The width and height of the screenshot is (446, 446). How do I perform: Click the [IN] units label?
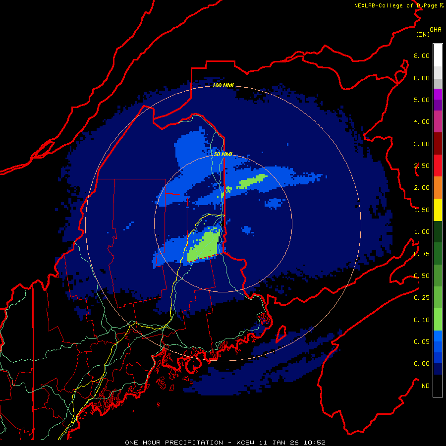[x=423, y=34]
